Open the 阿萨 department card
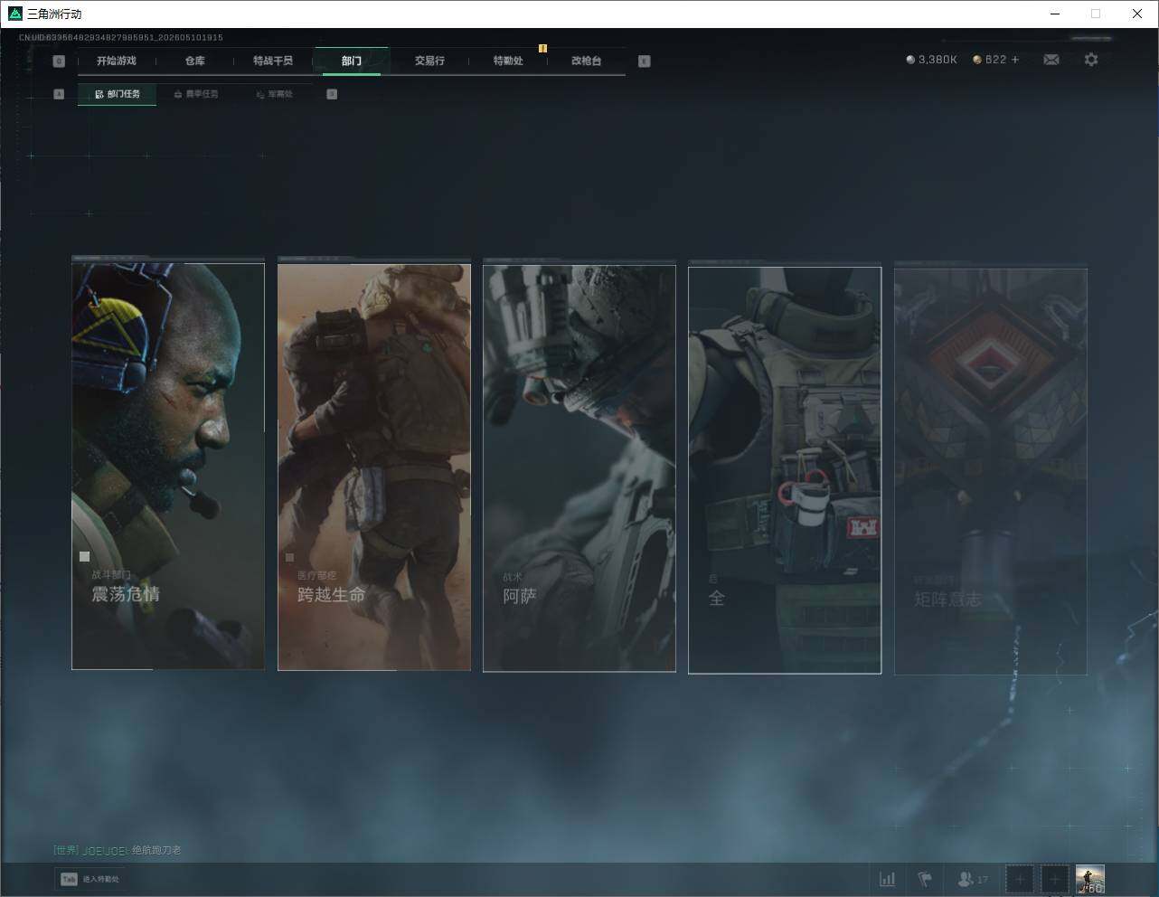The width and height of the screenshot is (1159, 897). (579, 468)
